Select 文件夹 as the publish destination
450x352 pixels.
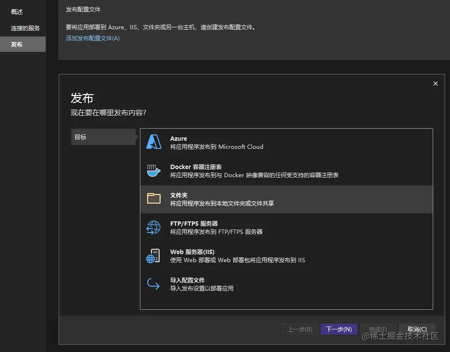[264, 198]
